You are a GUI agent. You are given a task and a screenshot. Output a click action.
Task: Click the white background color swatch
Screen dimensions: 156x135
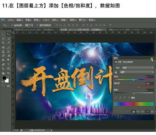coord(7,81)
